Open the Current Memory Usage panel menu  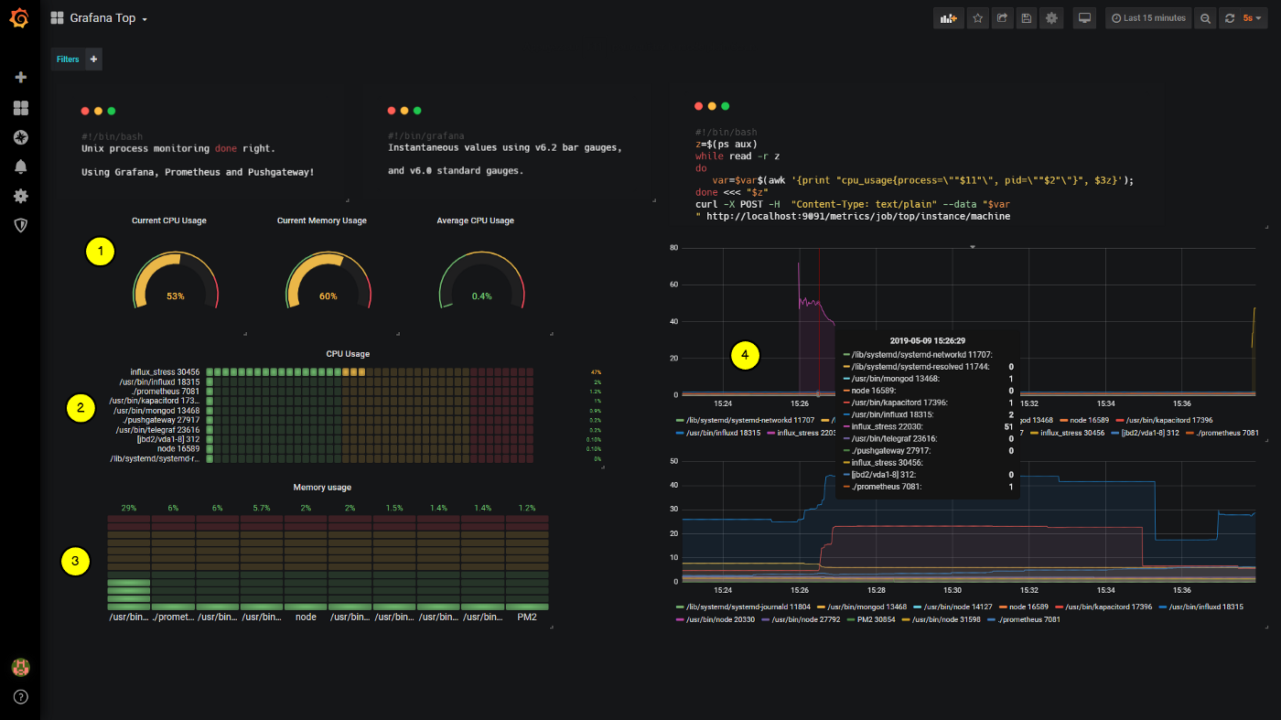(x=321, y=220)
